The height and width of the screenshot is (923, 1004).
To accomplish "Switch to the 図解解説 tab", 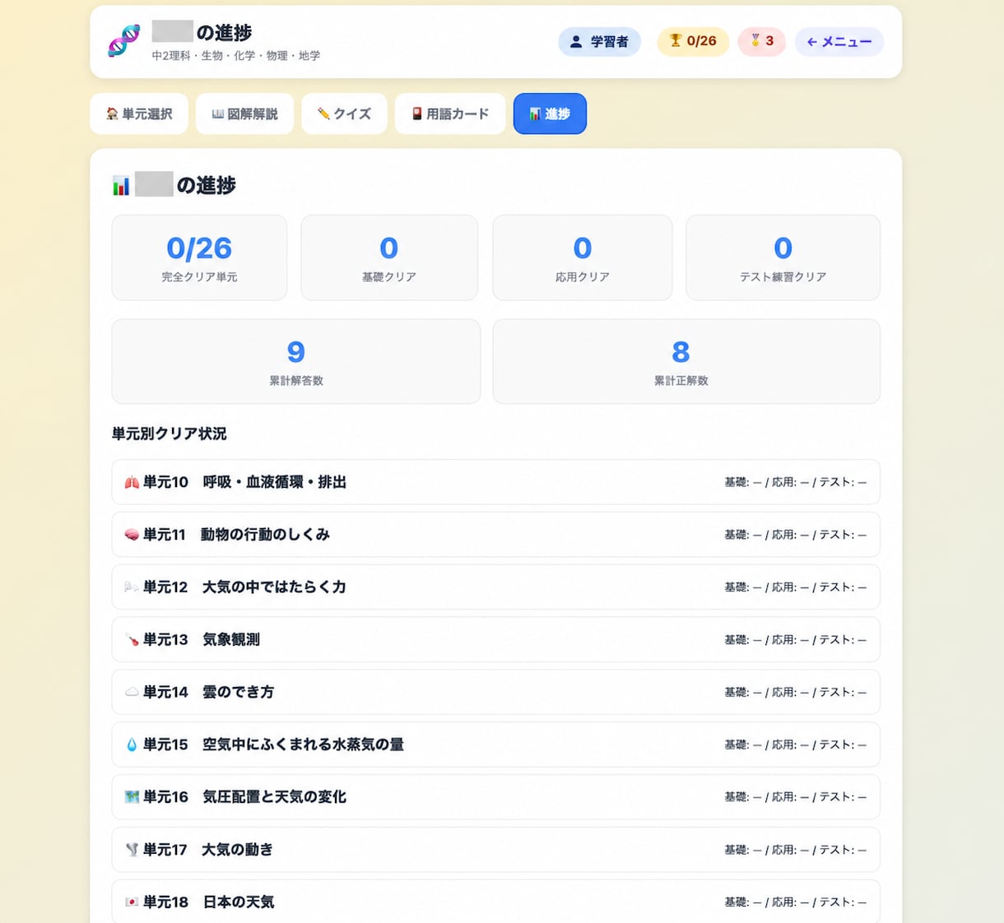I will [x=244, y=114].
